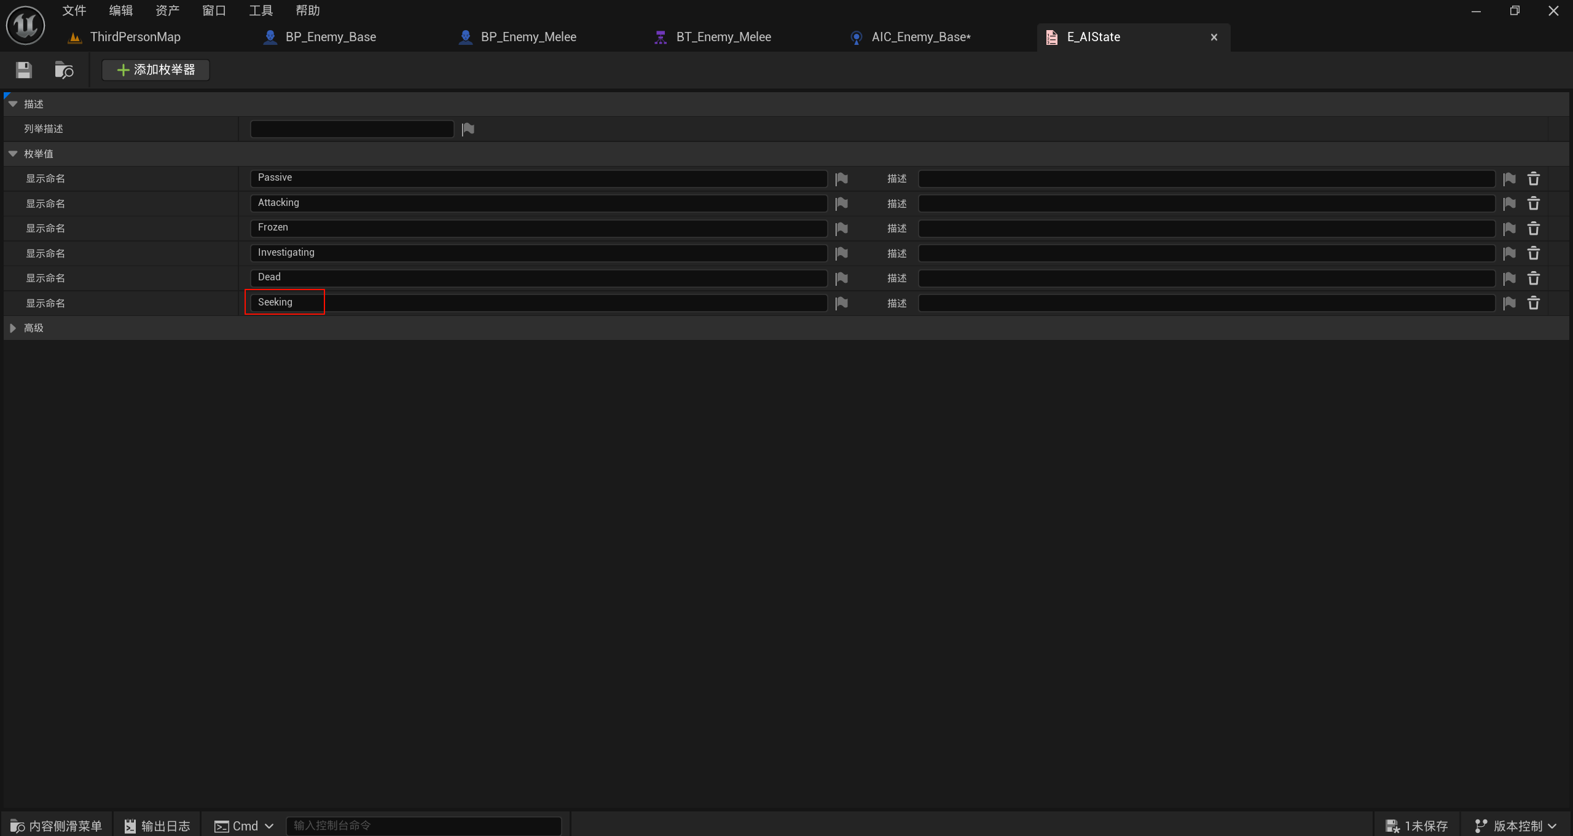Delete the Seeking enumerator with trash icon
The width and height of the screenshot is (1573, 836).
pos(1534,303)
